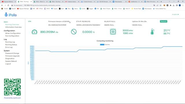The image size is (185, 104).
Task: Open Fan Configuration page
Action: [12, 36]
